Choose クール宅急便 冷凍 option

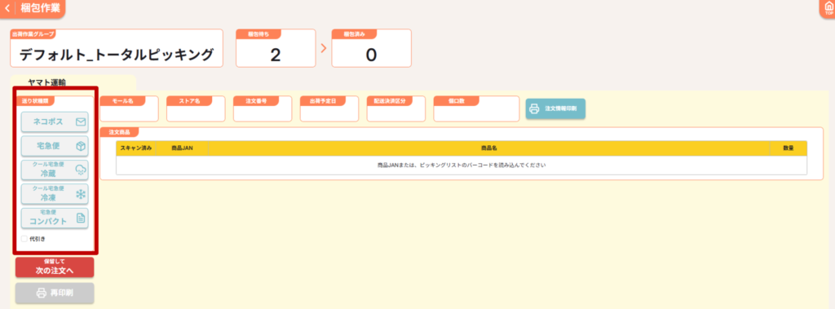pyautogui.click(x=55, y=194)
